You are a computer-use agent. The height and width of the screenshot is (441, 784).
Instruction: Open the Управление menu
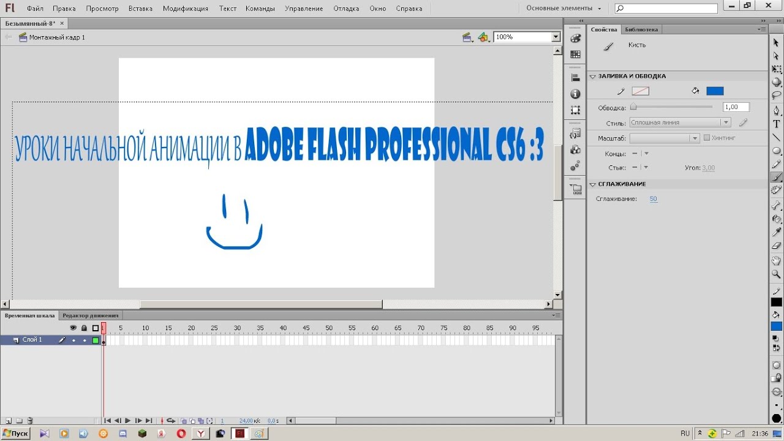[x=304, y=9]
